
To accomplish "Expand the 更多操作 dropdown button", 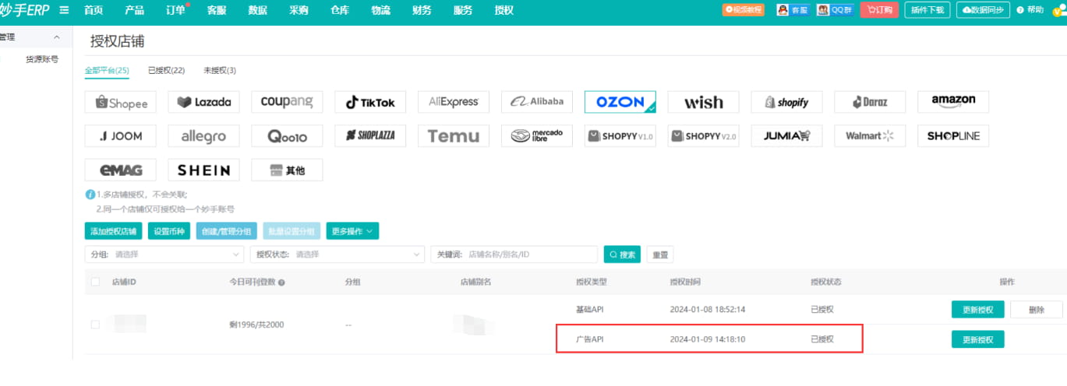I will click(x=352, y=231).
